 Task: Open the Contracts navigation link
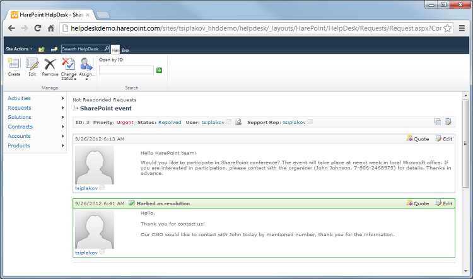point(20,127)
